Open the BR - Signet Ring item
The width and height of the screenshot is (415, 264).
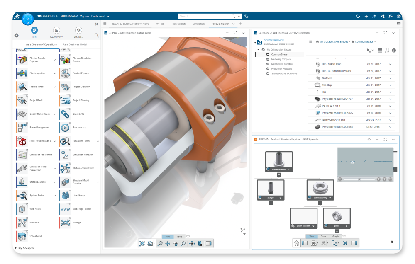click(x=332, y=64)
